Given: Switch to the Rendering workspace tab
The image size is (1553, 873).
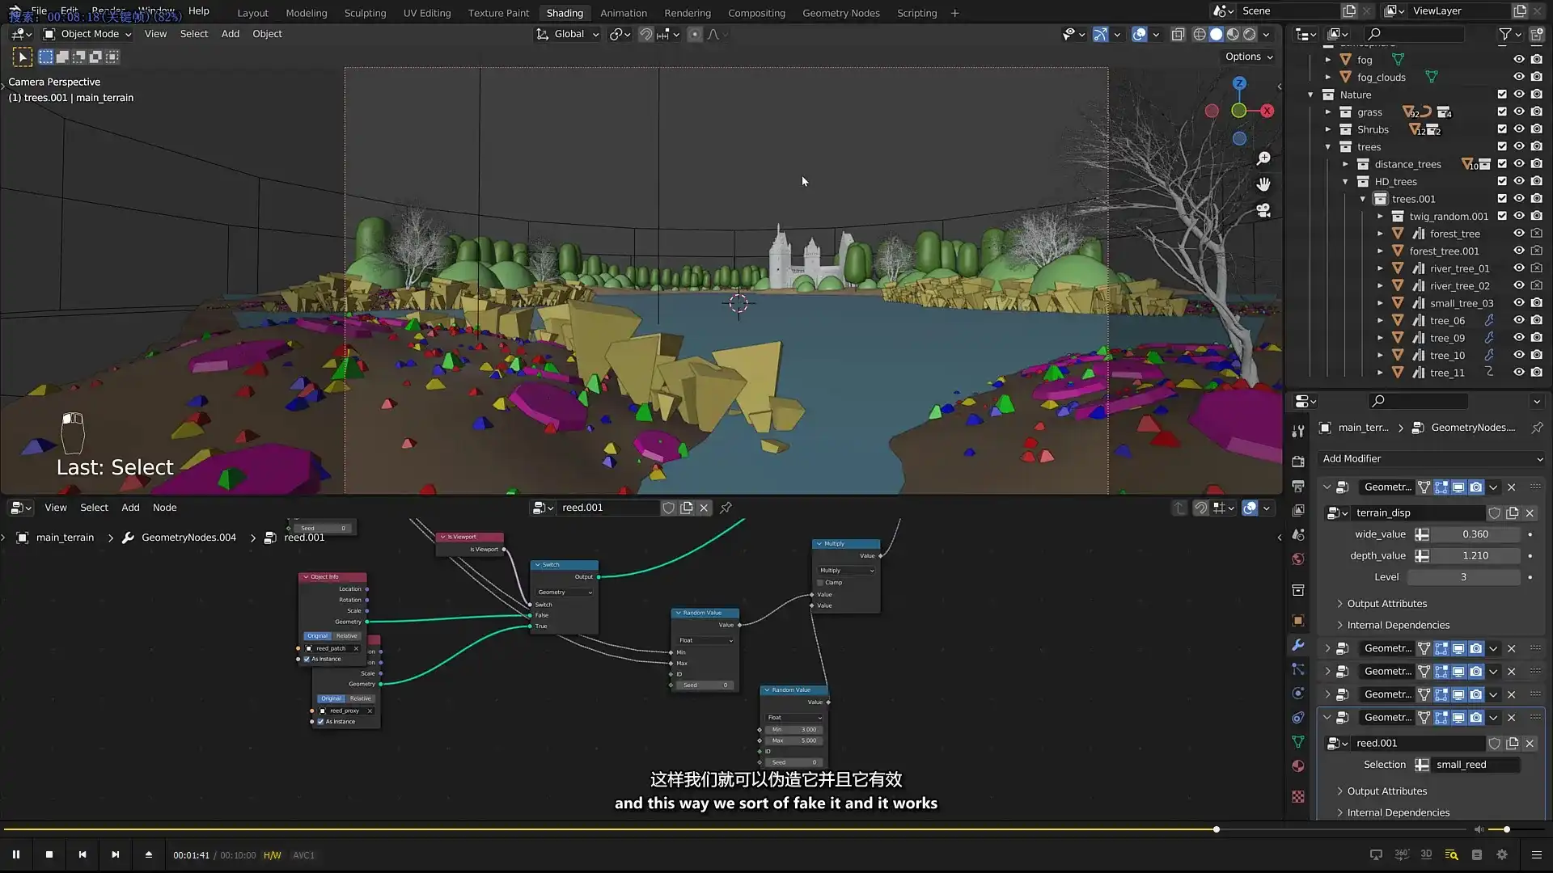Looking at the screenshot, I should (687, 13).
